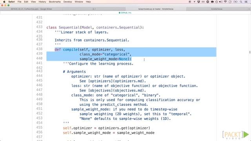Click the location arrow menu bar icon
This screenshot has width=251, height=141.
point(195,2)
